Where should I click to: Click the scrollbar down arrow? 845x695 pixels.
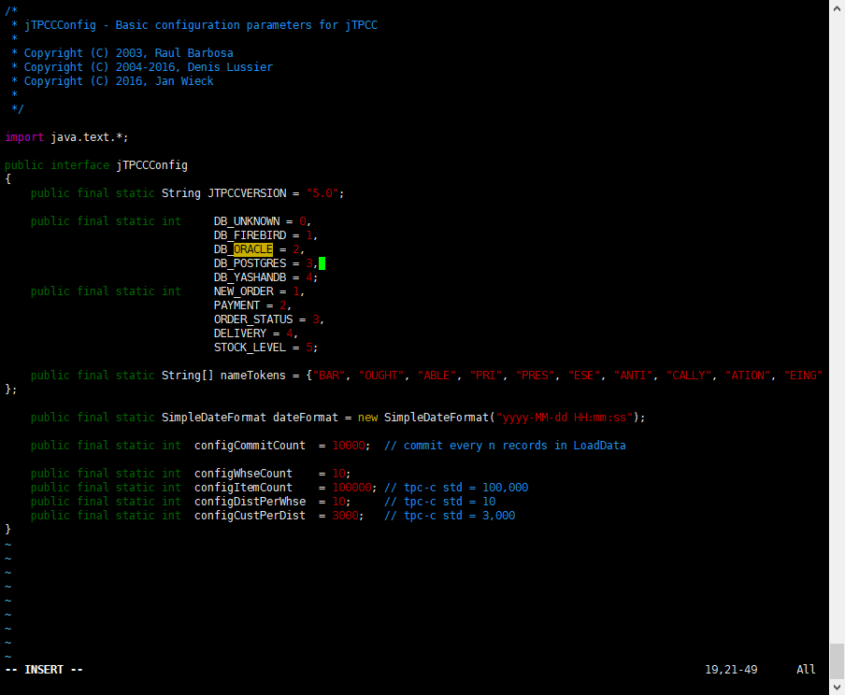click(x=837, y=688)
